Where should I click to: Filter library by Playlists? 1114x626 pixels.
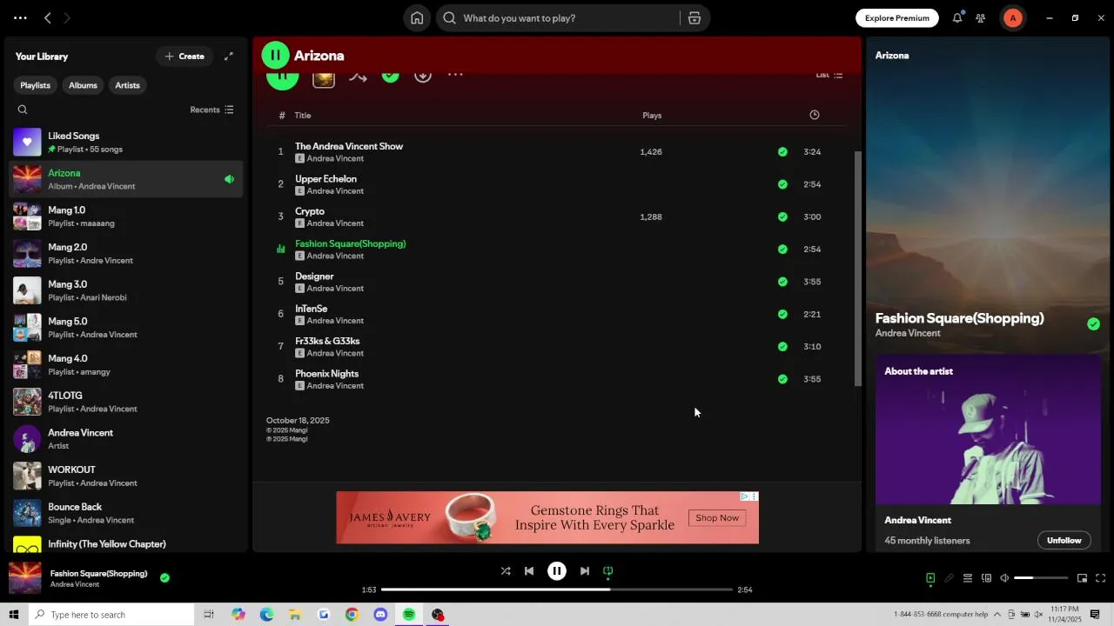[x=36, y=85]
